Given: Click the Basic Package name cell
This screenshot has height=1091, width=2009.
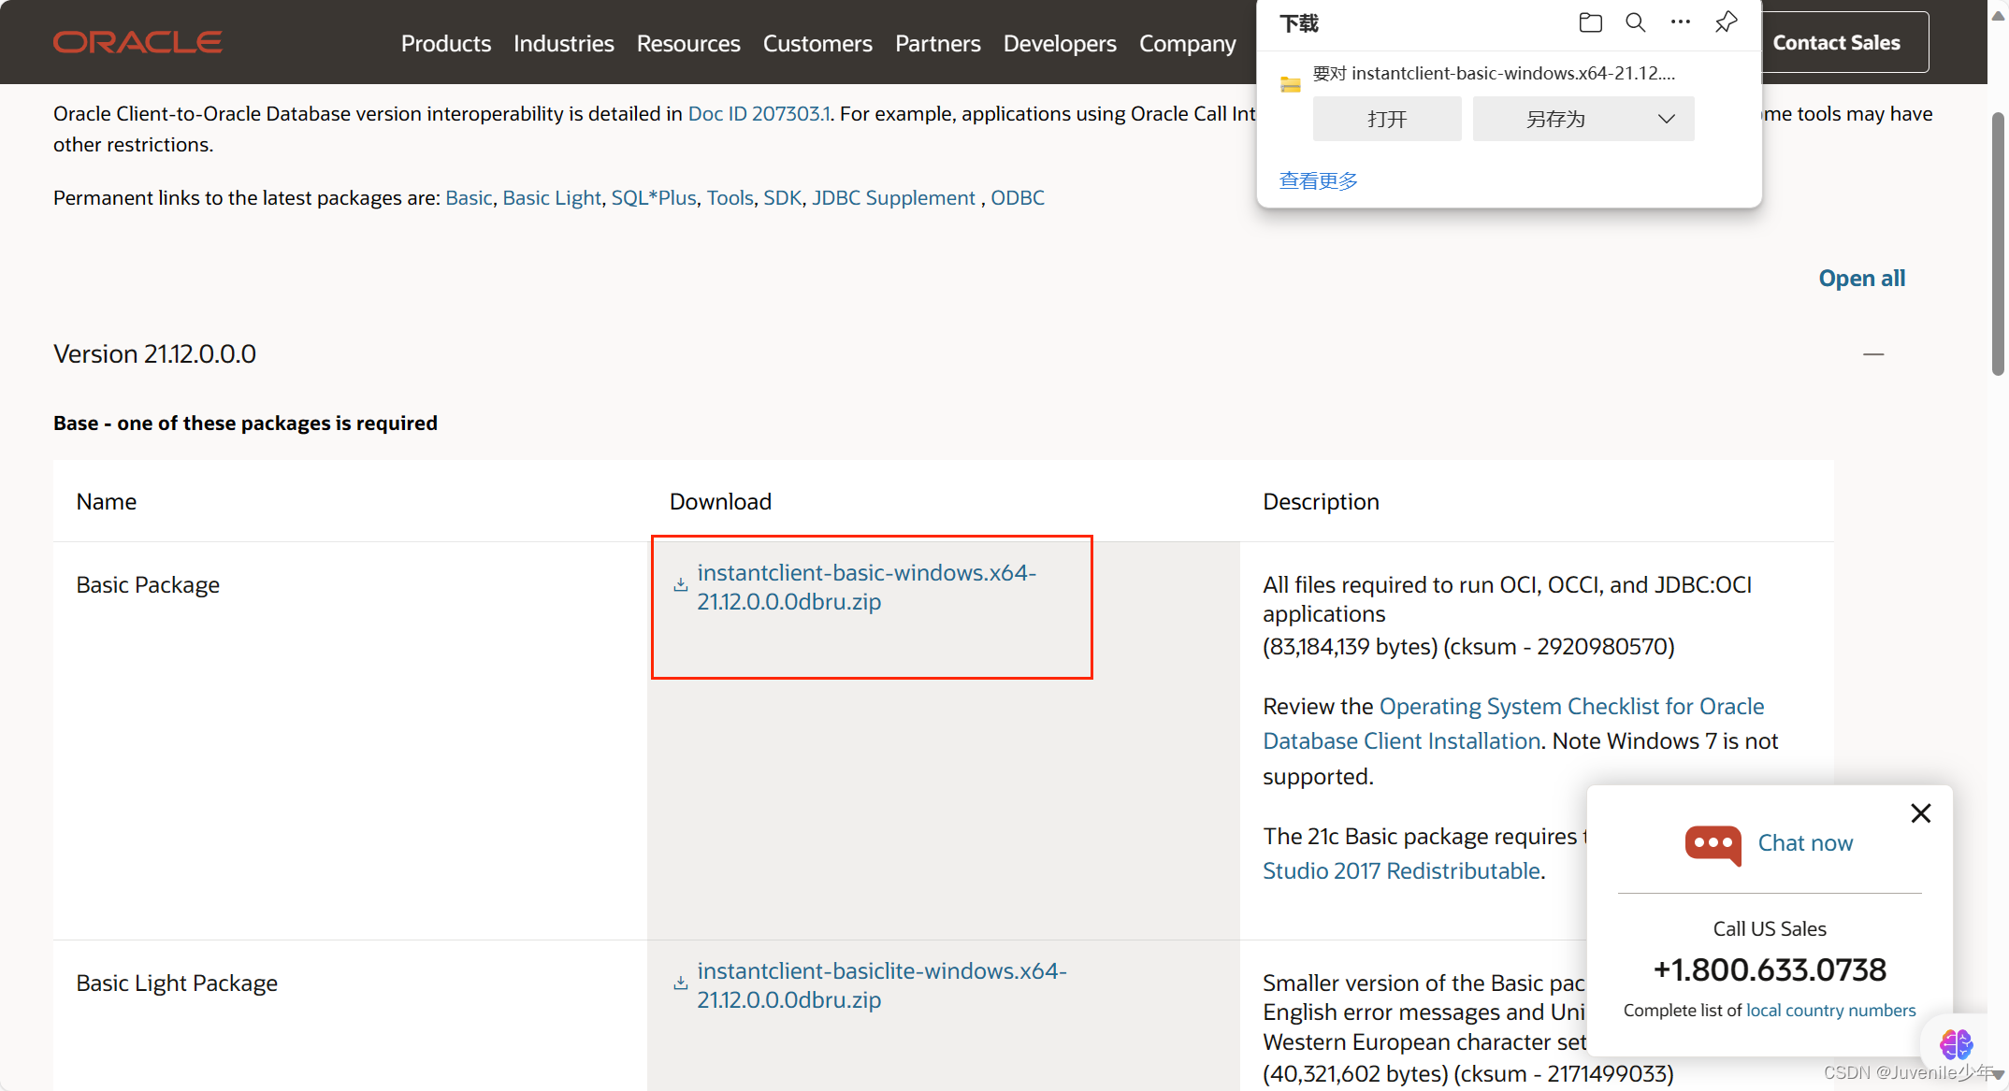Looking at the screenshot, I should 148,584.
